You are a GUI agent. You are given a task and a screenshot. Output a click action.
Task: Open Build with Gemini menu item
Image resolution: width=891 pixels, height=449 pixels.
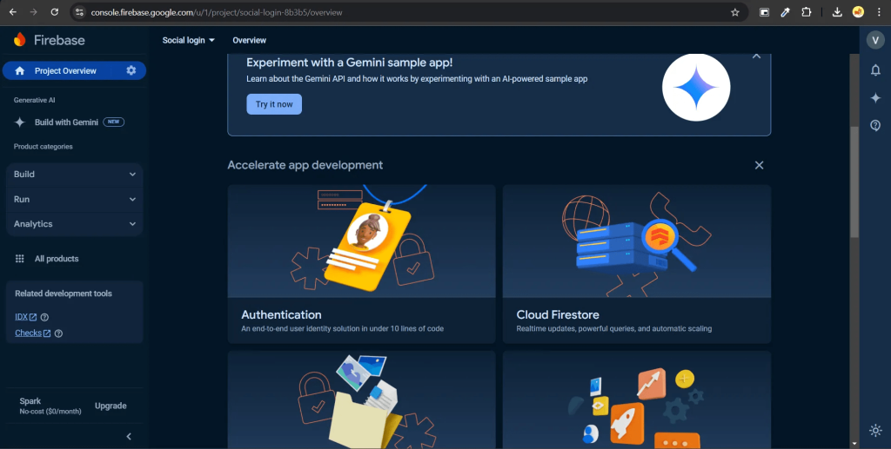(x=66, y=122)
